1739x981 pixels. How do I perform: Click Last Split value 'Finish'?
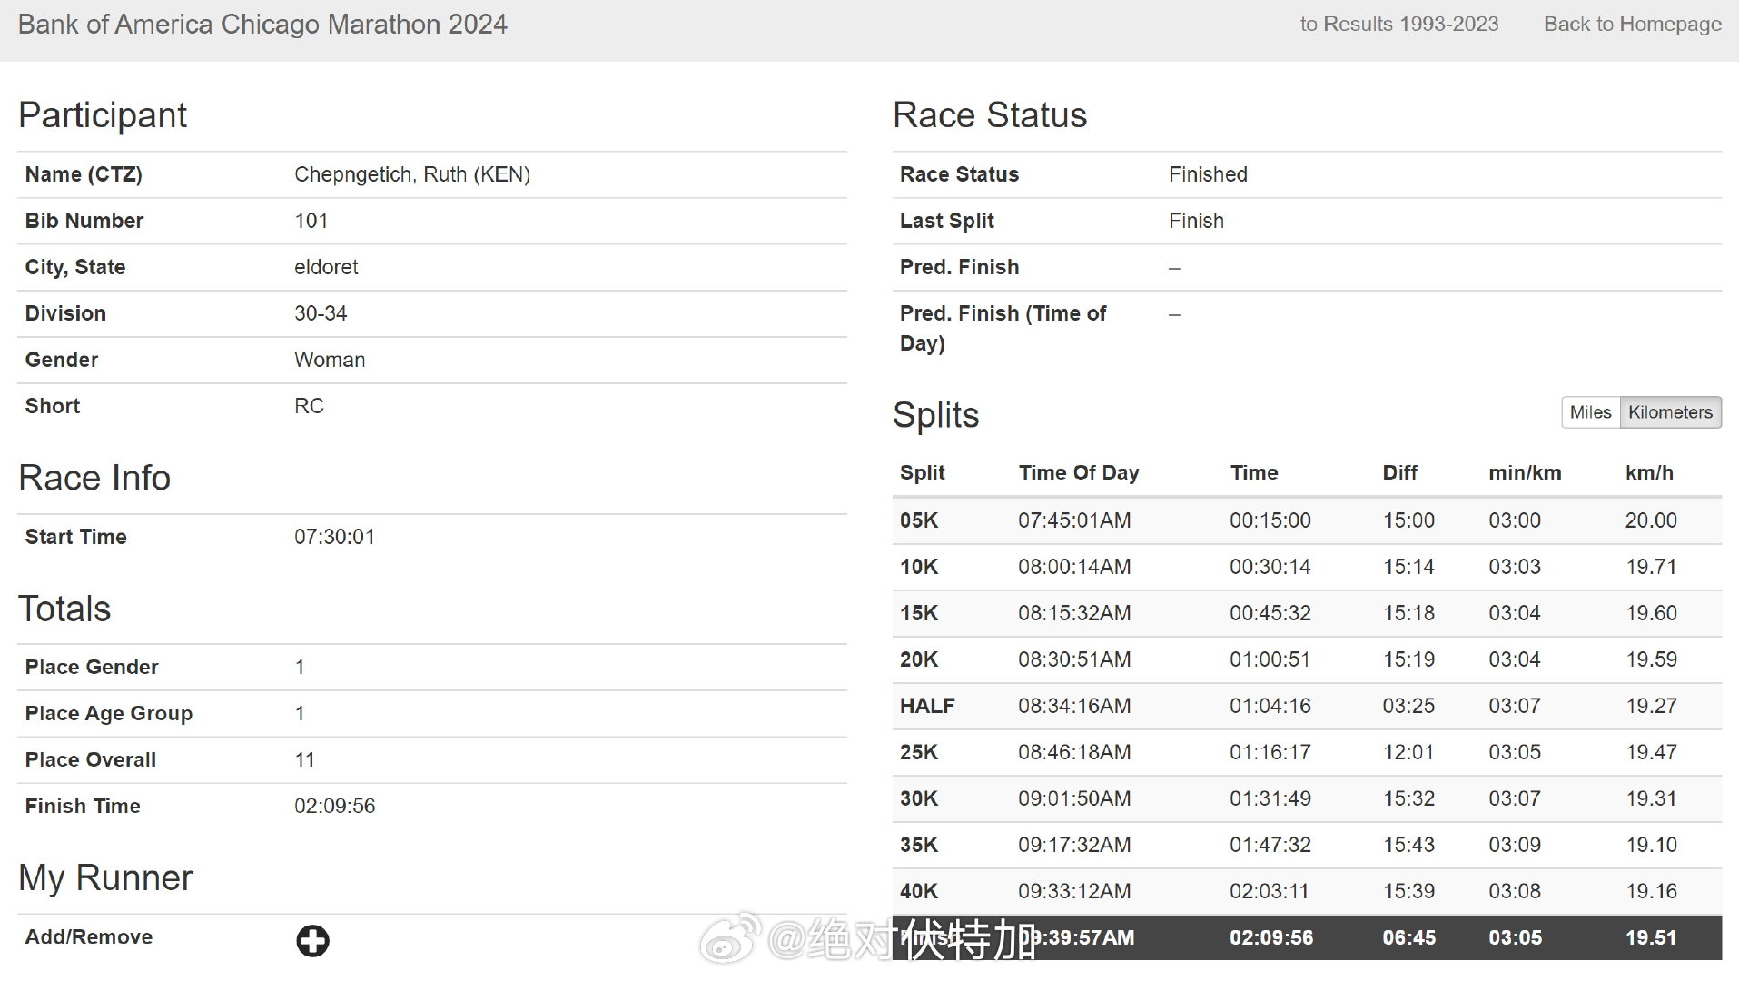pyautogui.click(x=1196, y=221)
